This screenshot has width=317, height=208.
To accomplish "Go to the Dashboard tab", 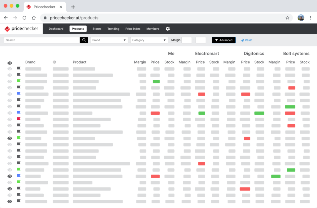I will pos(56,29).
